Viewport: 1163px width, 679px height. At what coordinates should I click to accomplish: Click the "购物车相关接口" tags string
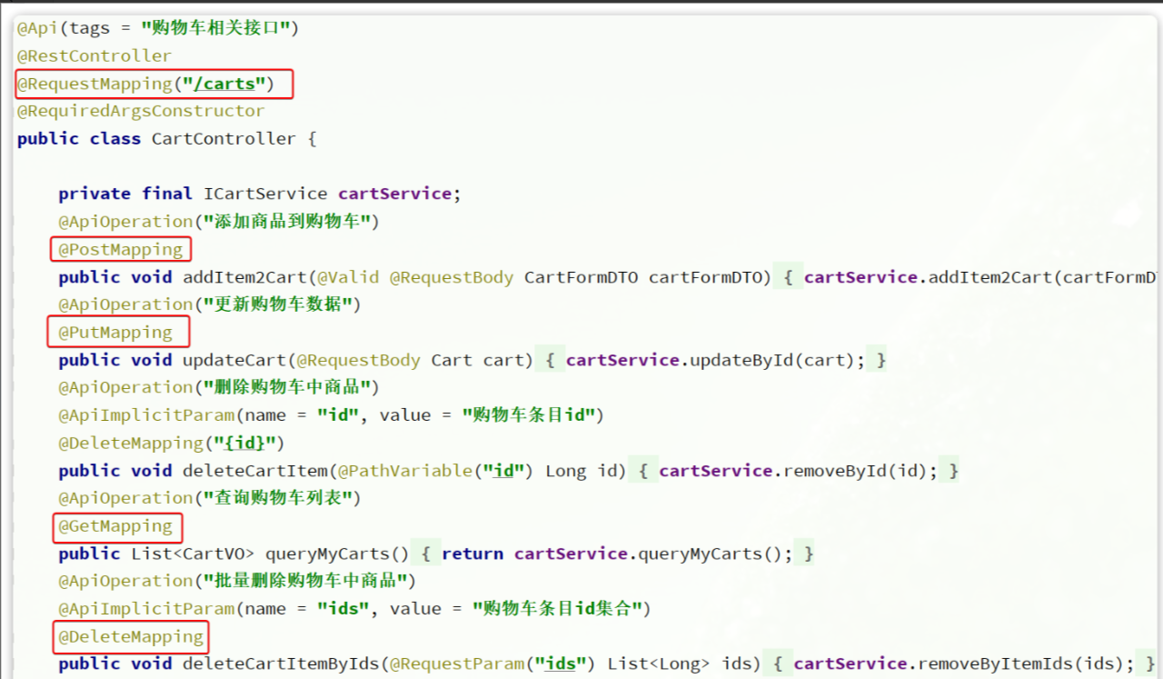[215, 28]
